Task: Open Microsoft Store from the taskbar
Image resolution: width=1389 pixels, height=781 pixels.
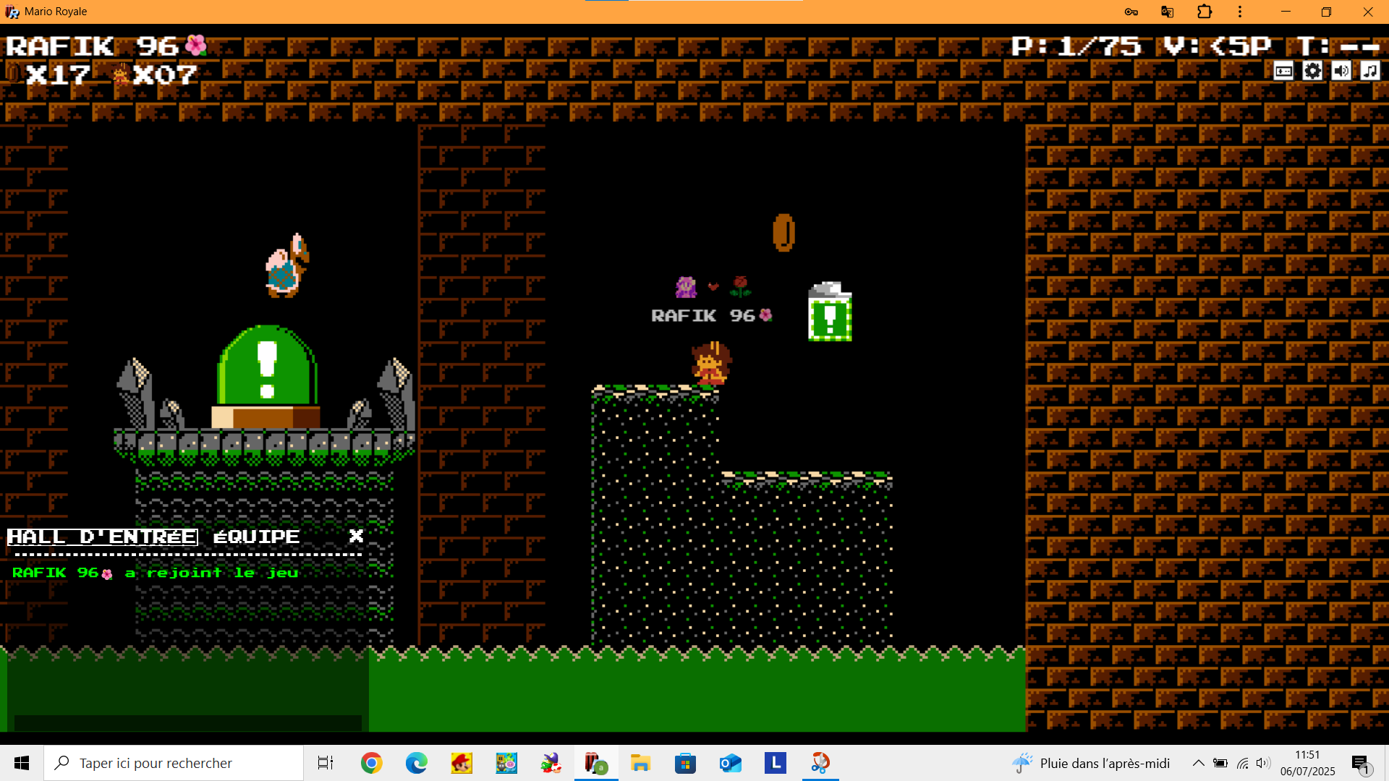Action: (x=685, y=763)
